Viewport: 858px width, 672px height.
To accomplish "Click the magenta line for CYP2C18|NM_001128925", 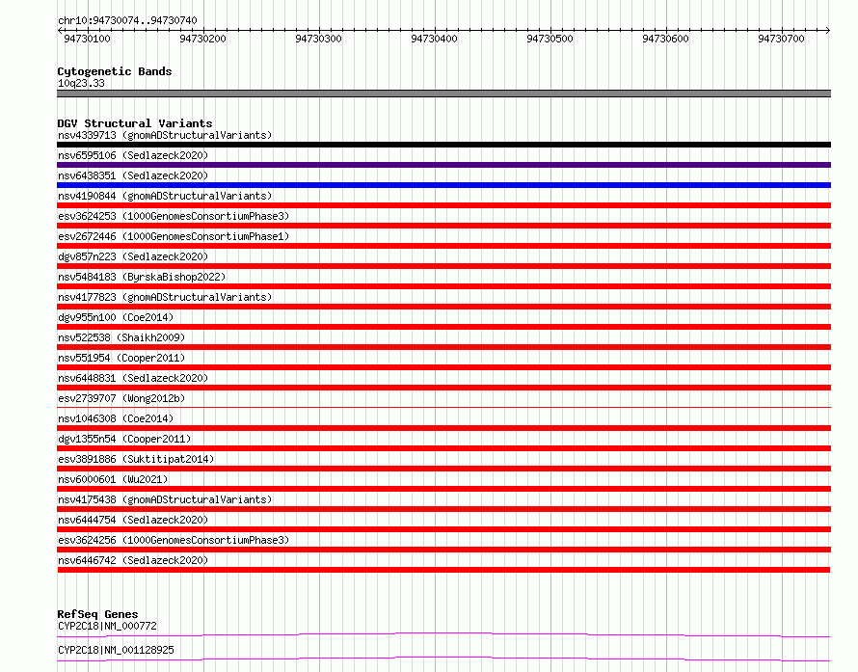I will 443,659.
